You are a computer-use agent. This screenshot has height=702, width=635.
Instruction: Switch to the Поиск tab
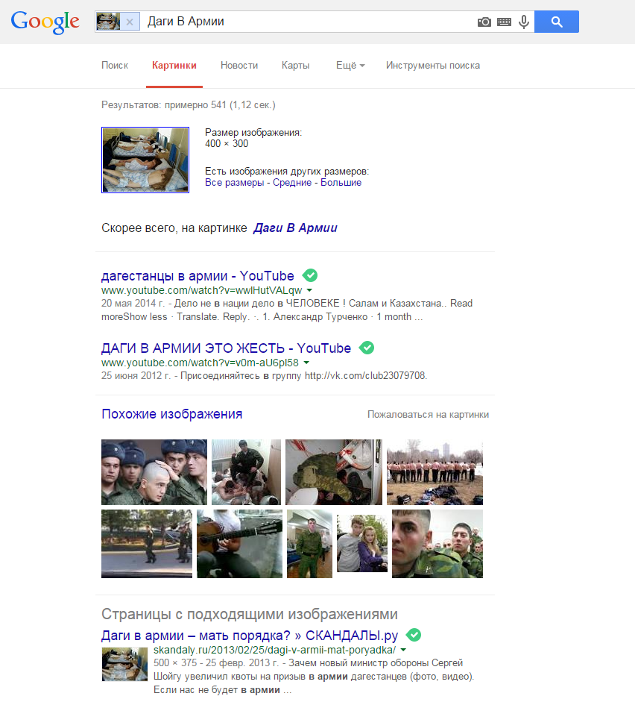pos(115,66)
